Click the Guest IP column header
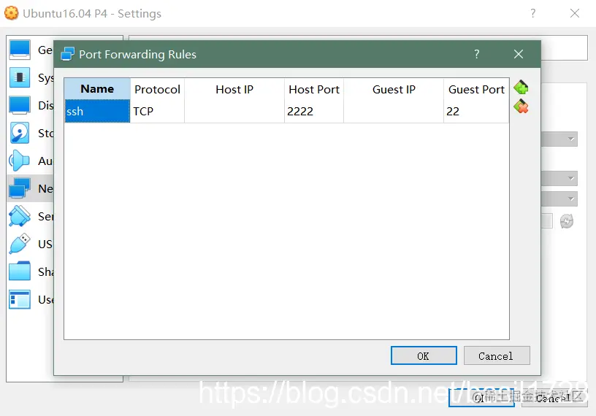This screenshot has width=596, height=416. [394, 89]
